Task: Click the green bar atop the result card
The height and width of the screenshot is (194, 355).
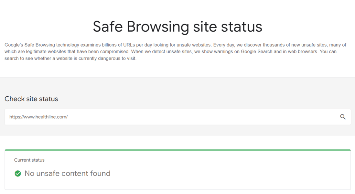Action: tap(177, 150)
